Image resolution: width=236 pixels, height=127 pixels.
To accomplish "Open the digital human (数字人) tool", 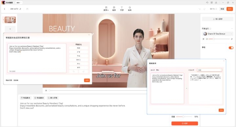I will point(106,9).
